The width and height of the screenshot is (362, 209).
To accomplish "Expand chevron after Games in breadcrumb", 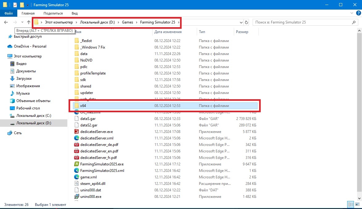I will click(137, 22).
